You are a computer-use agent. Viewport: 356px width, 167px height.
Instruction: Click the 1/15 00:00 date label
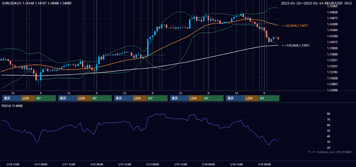click(x=264, y=164)
